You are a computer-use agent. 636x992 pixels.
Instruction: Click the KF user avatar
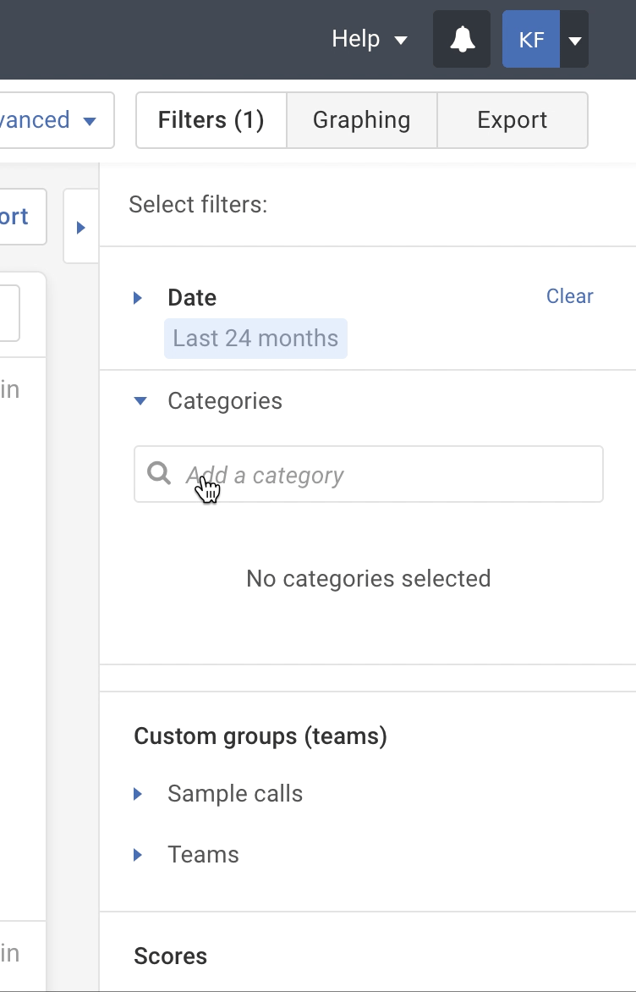[x=531, y=39]
